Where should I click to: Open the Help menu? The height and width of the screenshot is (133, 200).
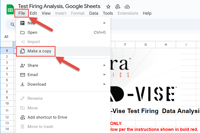[x=147, y=13]
